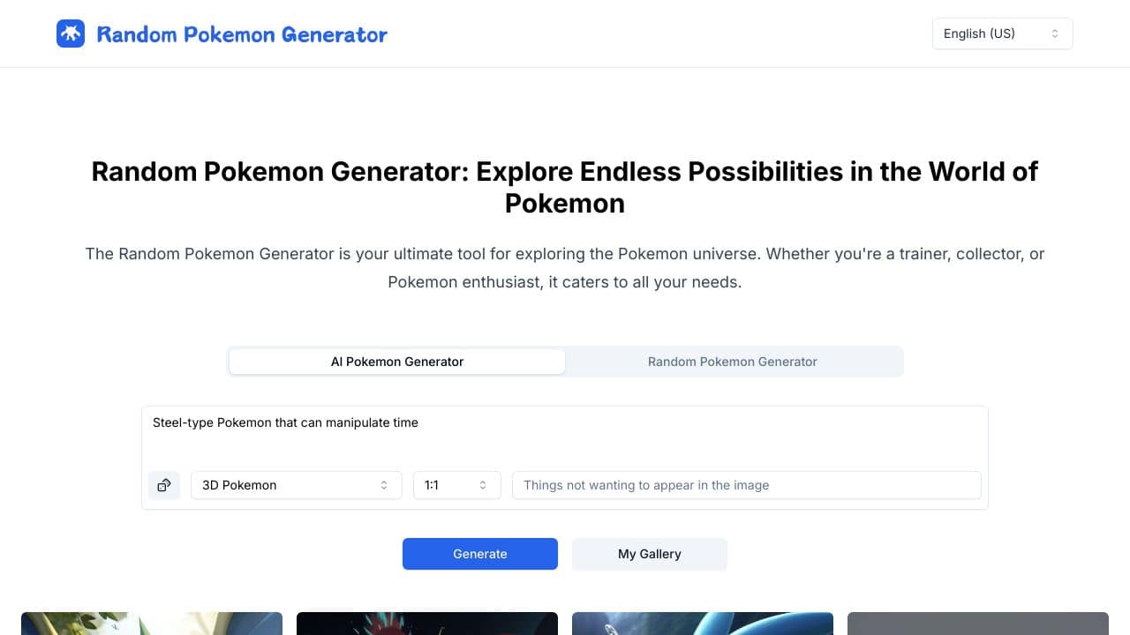Focus the negative prompt input field
This screenshot has width=1130, height=635.
coord(746,485)
